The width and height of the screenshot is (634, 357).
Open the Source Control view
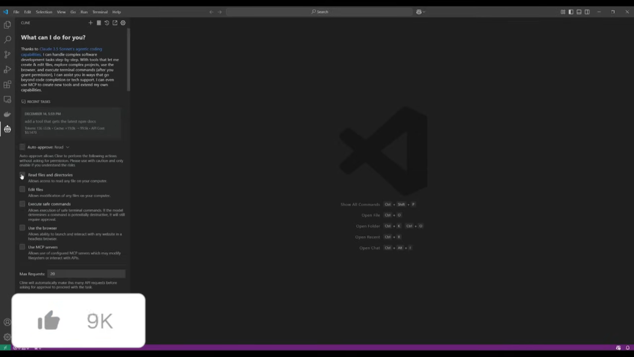point(7,54)
